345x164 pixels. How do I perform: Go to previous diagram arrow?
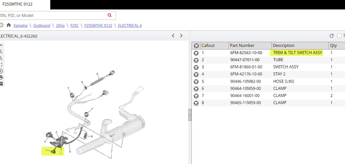tap(173, 36)
